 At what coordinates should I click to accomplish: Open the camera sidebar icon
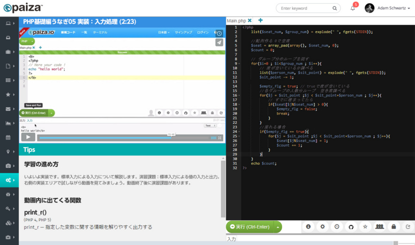[8, 166]
